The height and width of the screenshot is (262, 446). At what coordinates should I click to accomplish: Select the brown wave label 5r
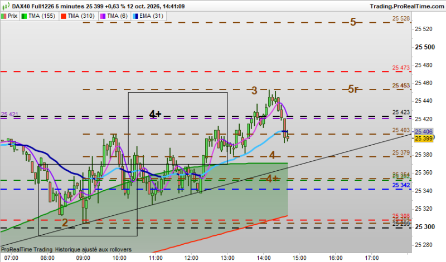[x=353, y=89]
